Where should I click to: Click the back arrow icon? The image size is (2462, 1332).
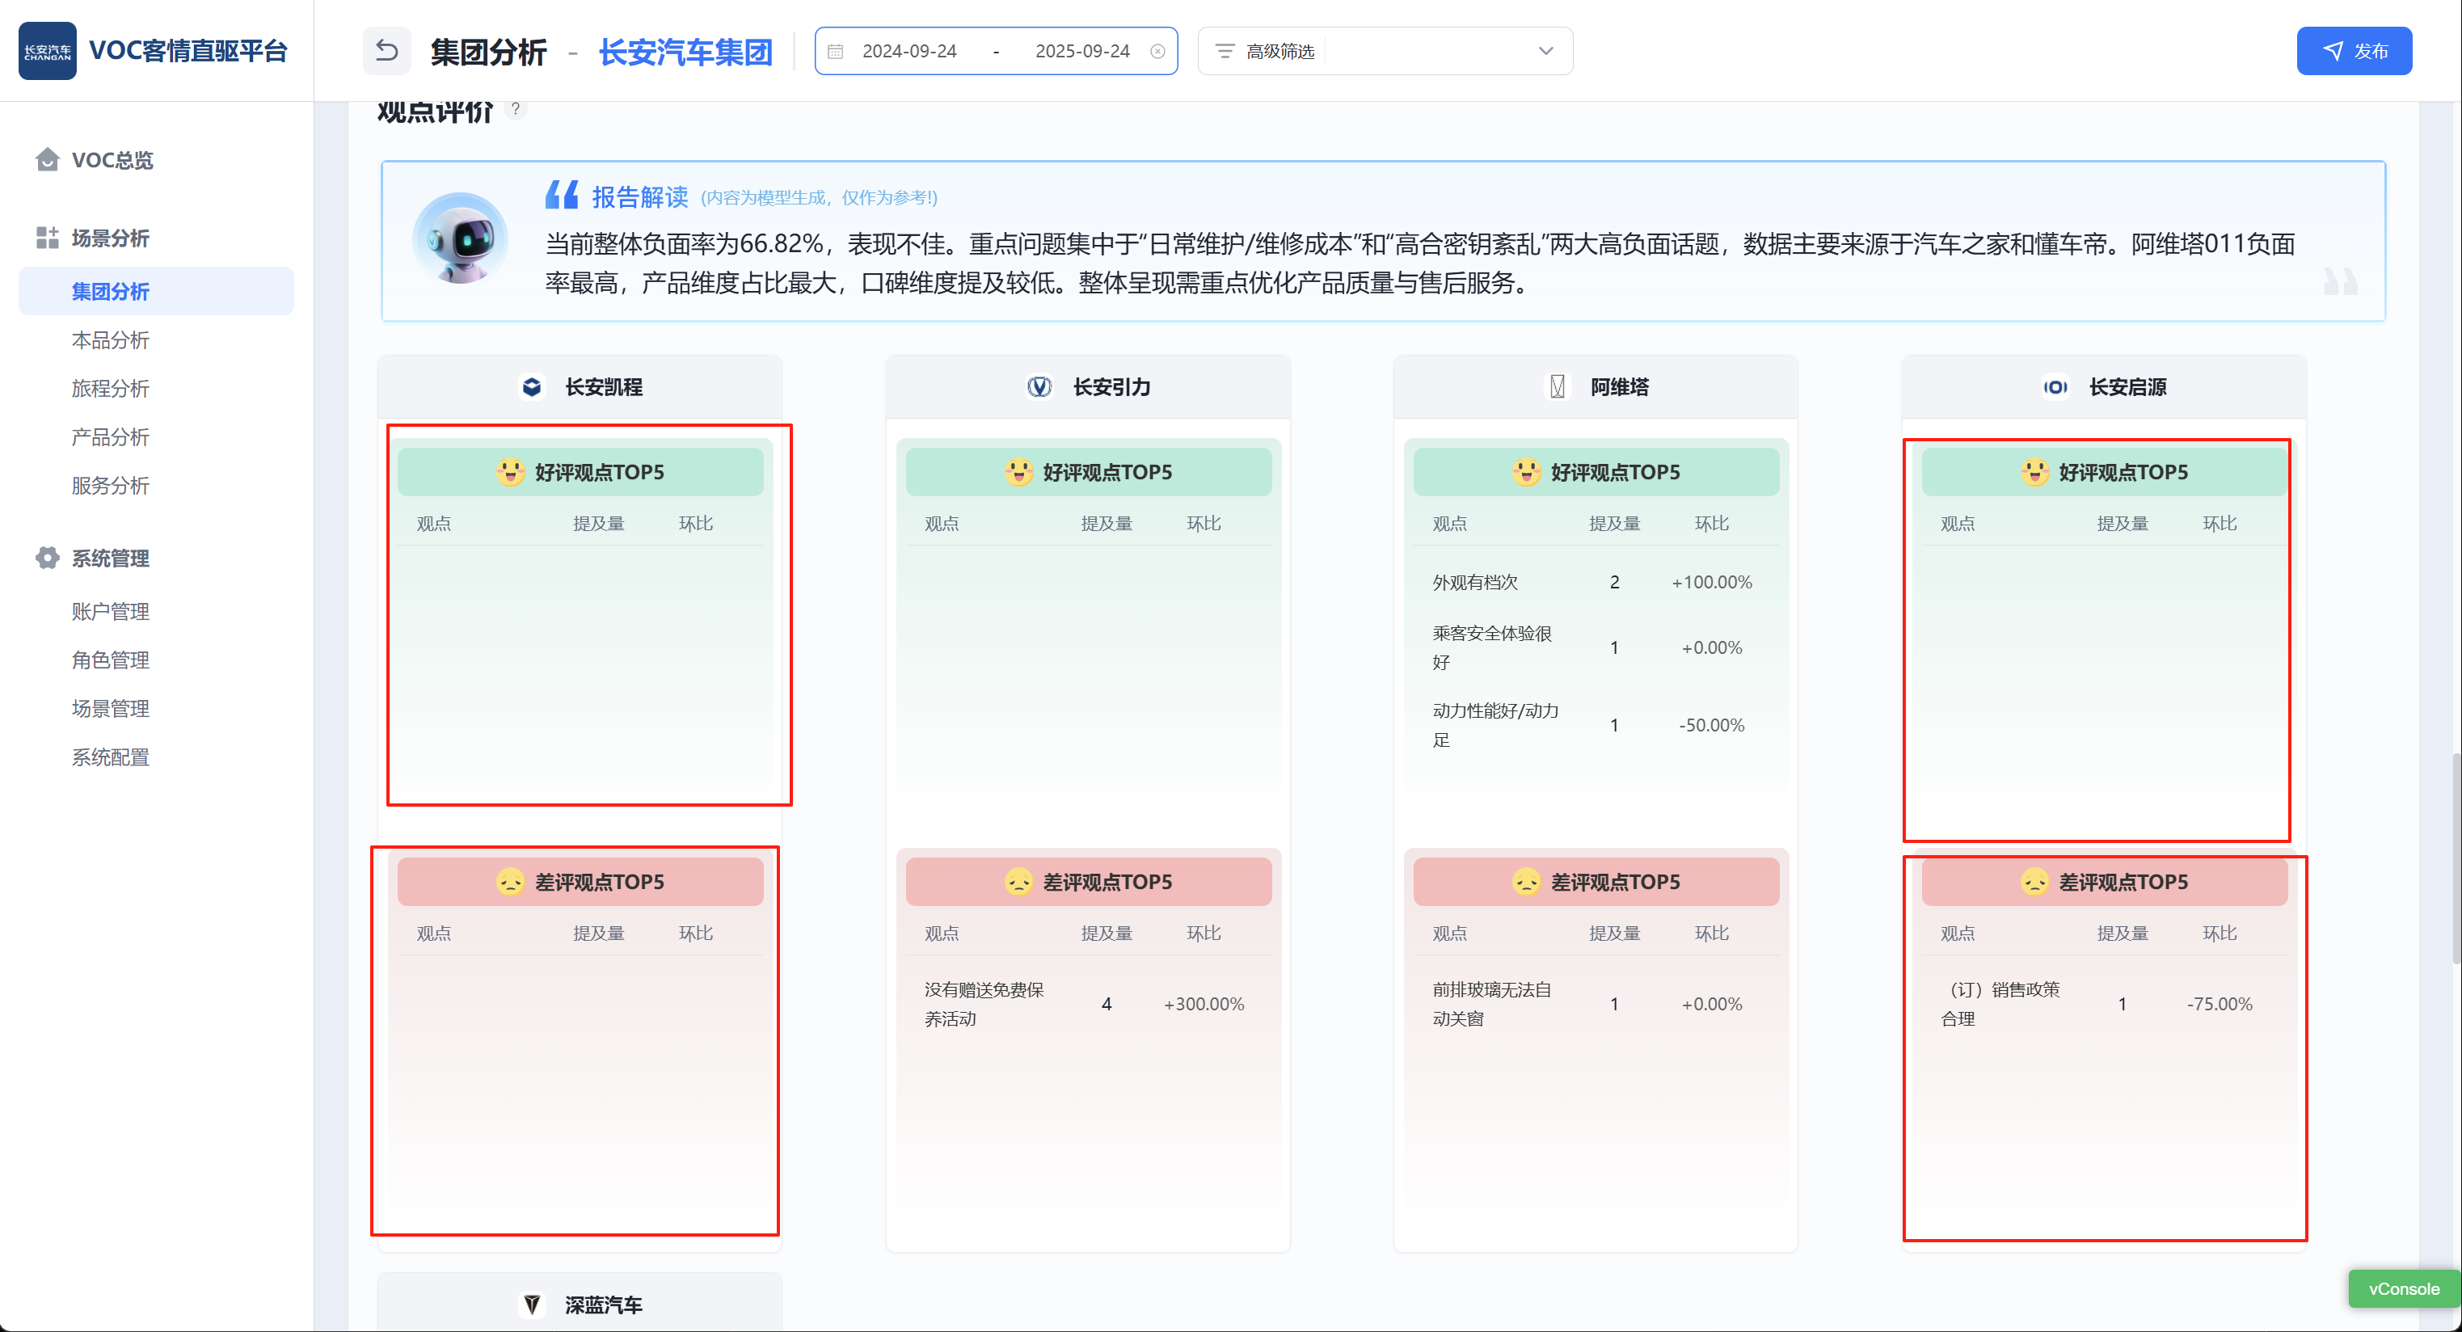coord(386,51)
